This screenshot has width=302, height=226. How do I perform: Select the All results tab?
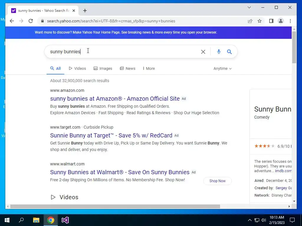55,68
